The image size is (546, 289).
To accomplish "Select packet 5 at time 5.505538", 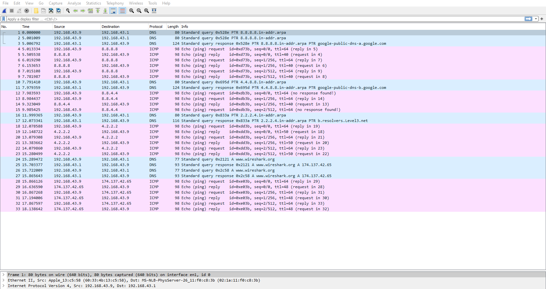I will click(x=273, y=54).
